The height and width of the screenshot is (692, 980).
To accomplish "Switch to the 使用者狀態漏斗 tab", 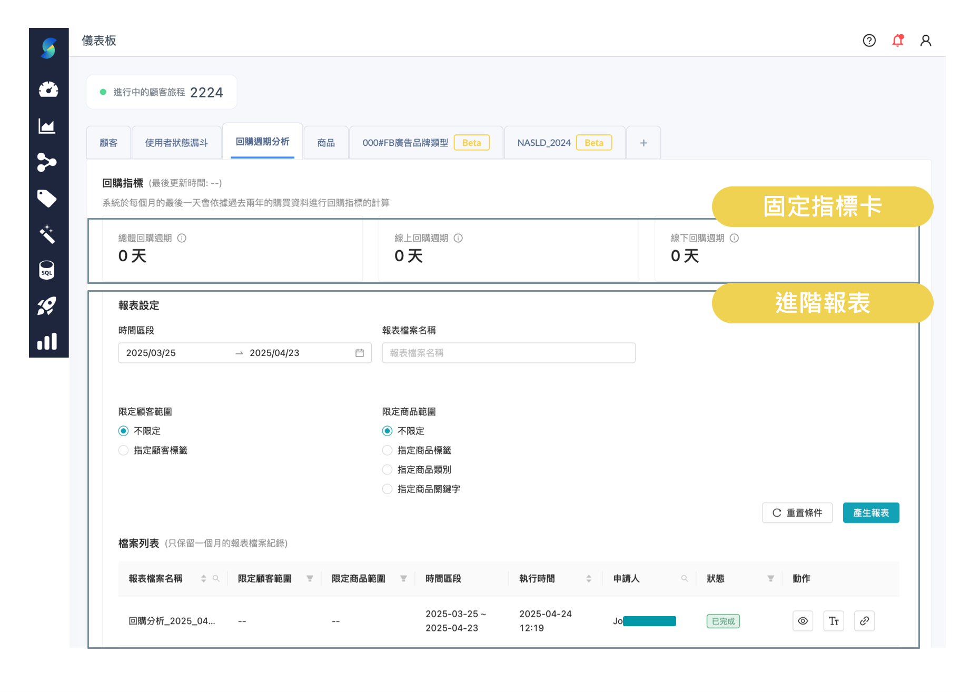I will tap(176, 142).
